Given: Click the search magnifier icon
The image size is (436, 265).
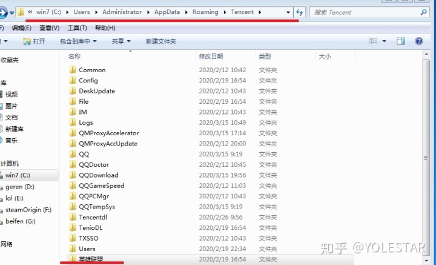Looking at the screenshot, I should click(423, 12).
